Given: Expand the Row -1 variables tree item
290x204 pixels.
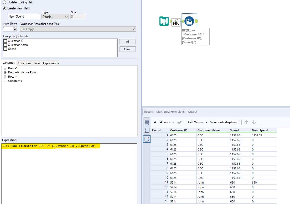Looking at the screenshot, I should point(6,68).
